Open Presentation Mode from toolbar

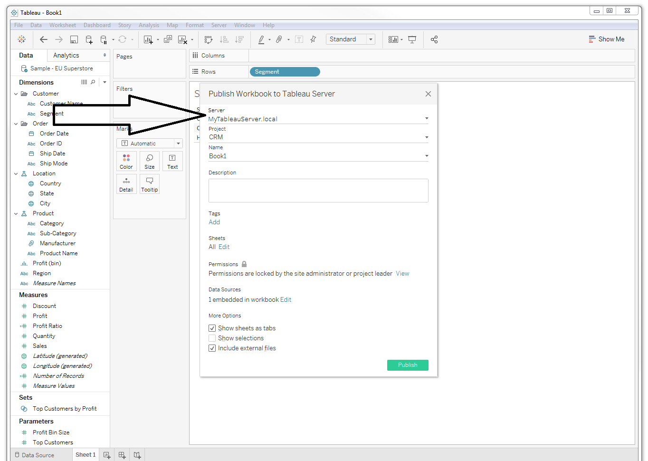[412, 39]
